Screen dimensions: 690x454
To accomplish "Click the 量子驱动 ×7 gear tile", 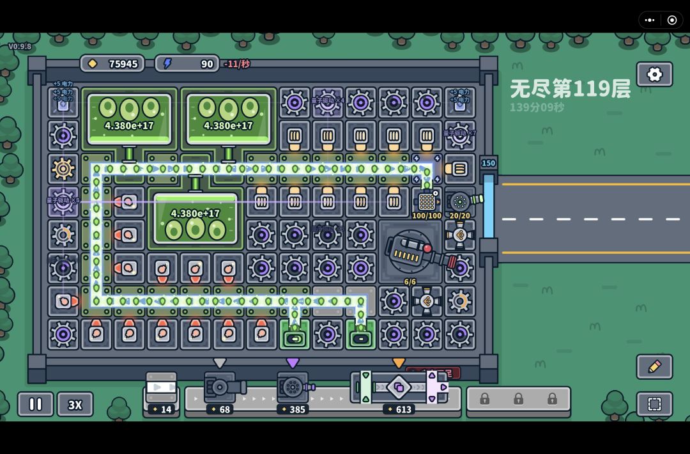I will (x=460, y=136).
